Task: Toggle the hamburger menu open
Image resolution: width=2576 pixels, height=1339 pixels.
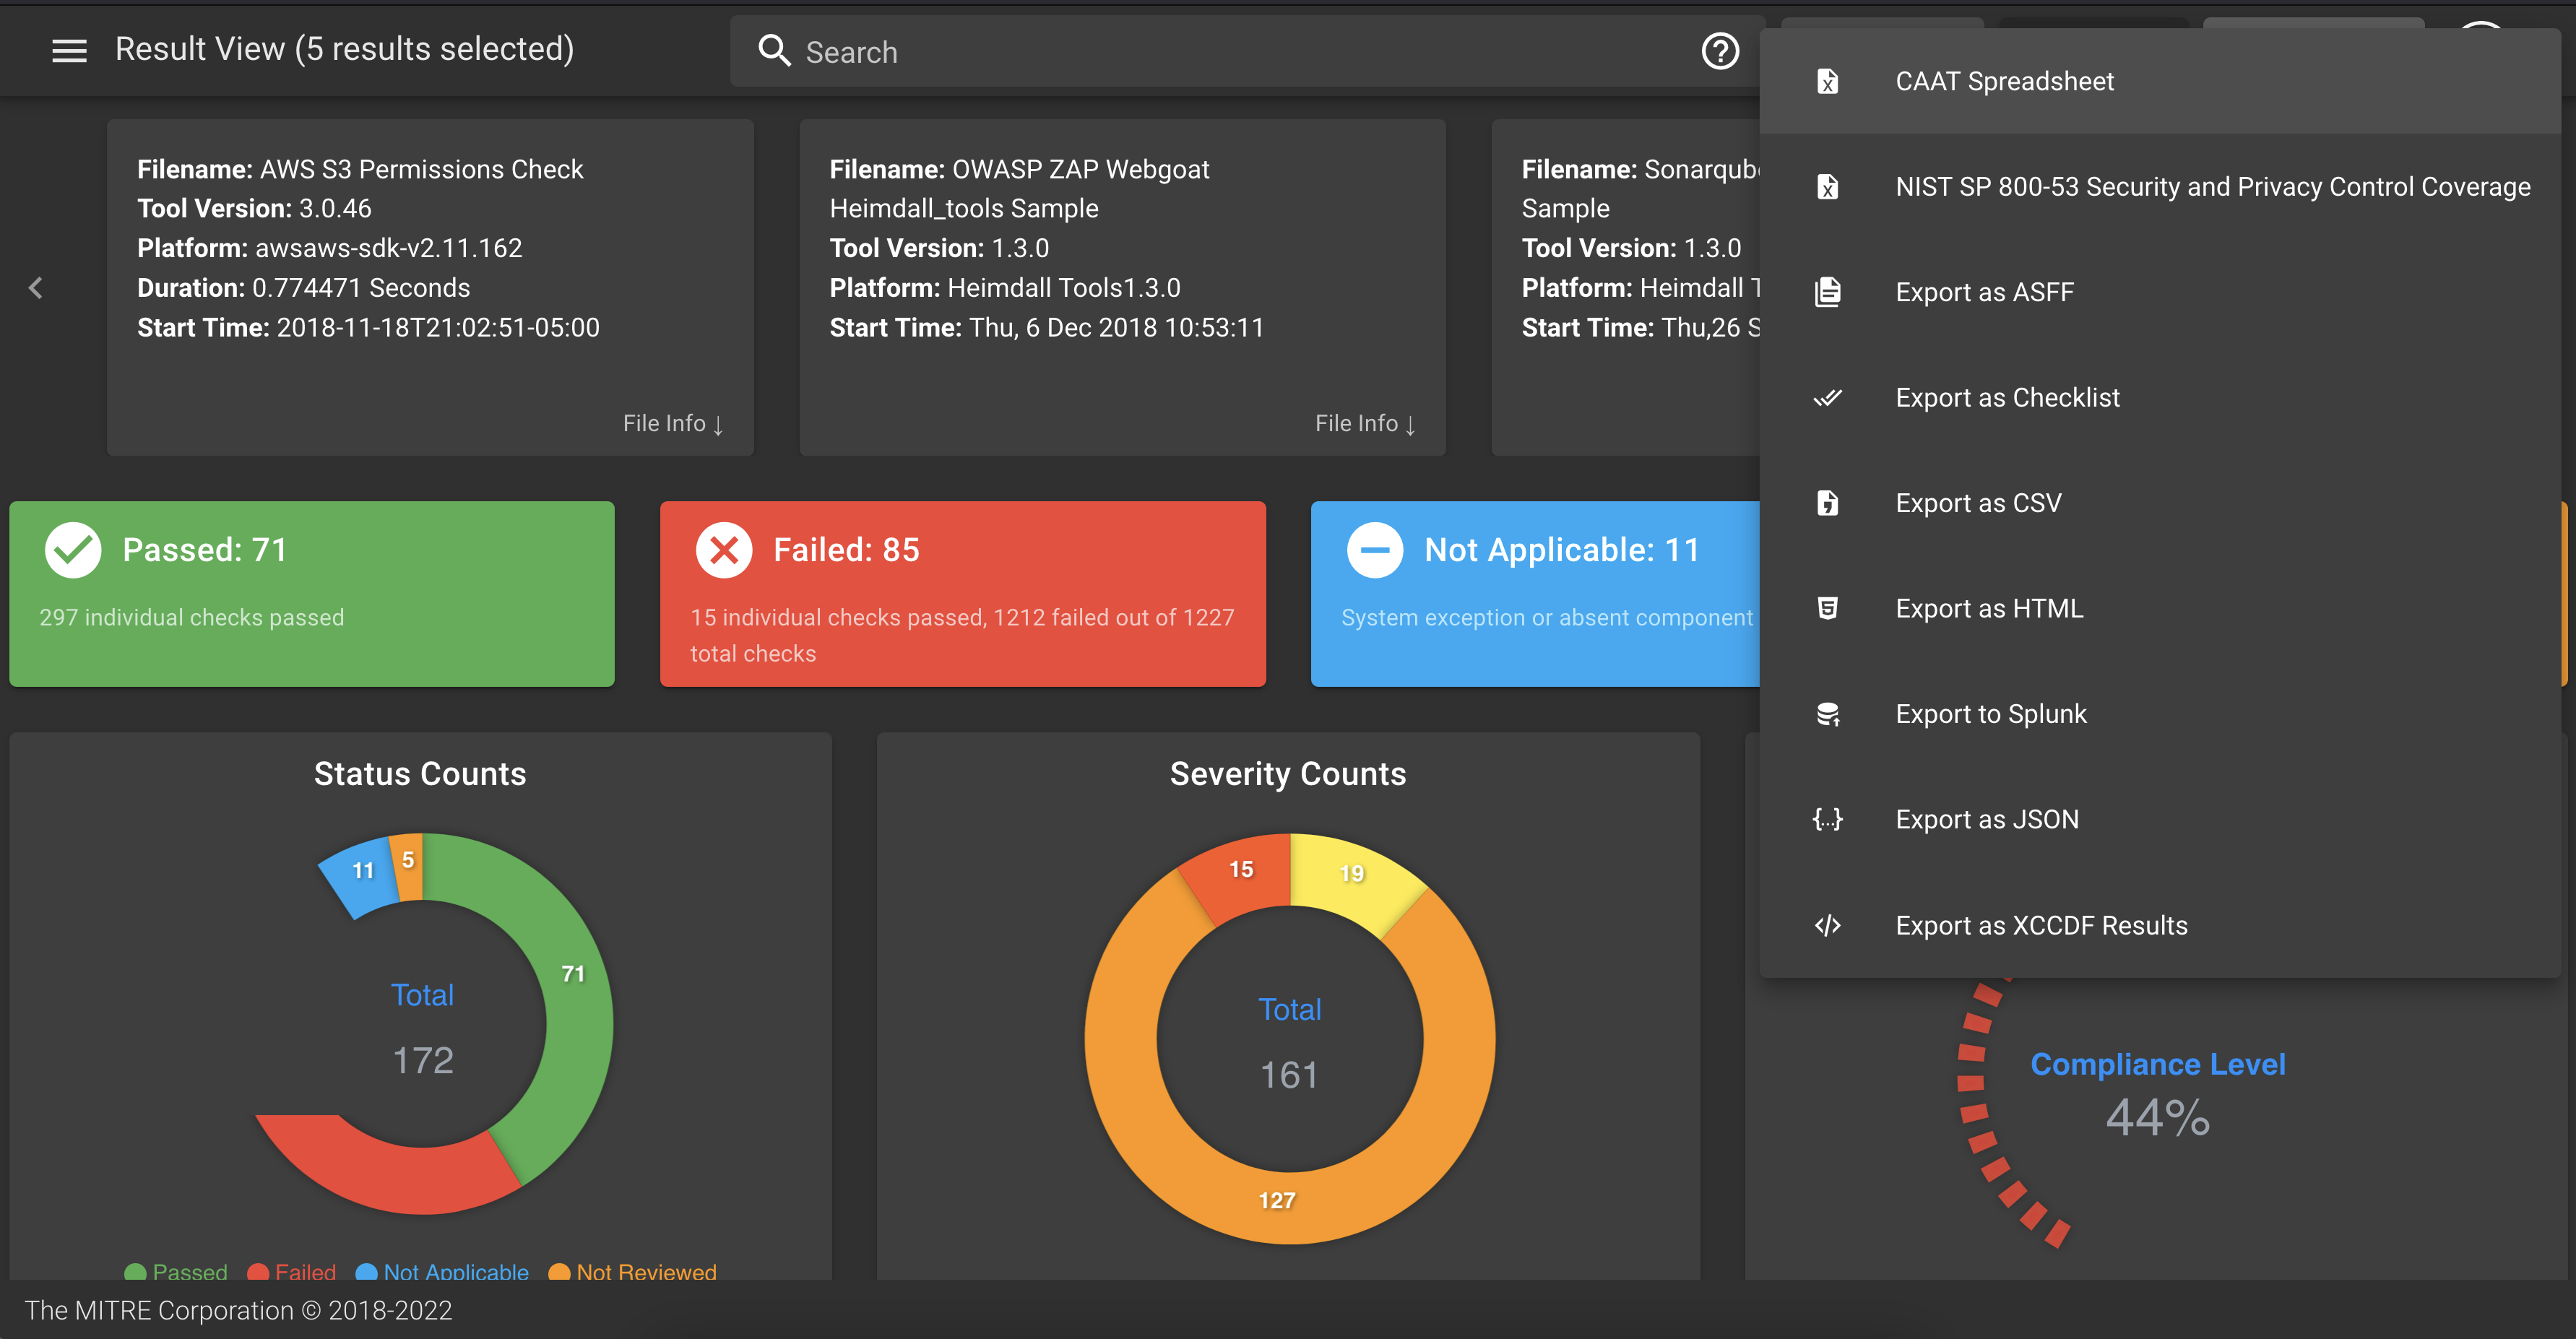Action: click(66, 48)
